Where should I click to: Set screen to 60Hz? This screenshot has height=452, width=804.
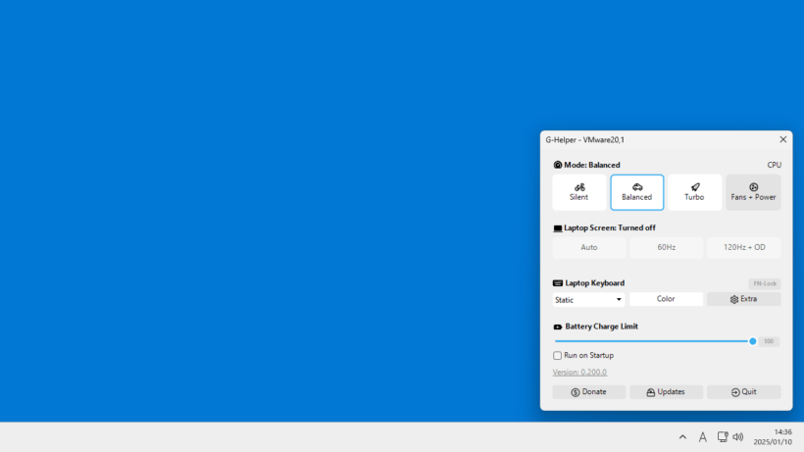pyautogui.click(x=666, y=247)
